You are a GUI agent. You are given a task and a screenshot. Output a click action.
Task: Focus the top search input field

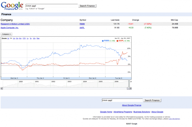click(51, 6)
